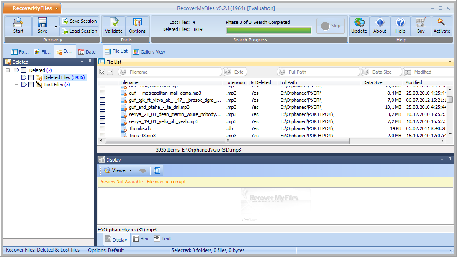Select checkbox for Thumbs.db file row

coord(102,128)
